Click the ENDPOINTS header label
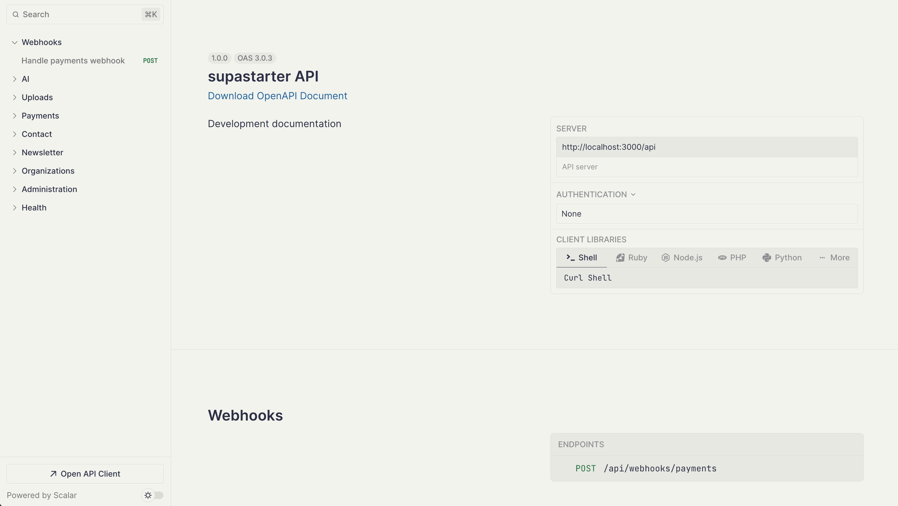The width and height of the screenshot is (898, 506). 581,444
